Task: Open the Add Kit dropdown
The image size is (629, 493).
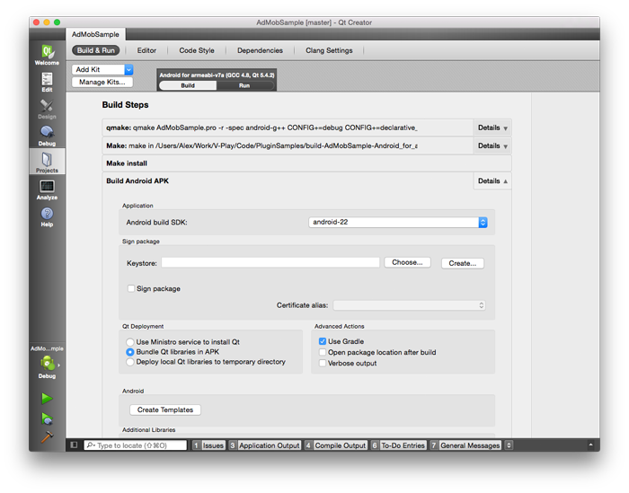Action: [102, 69]
